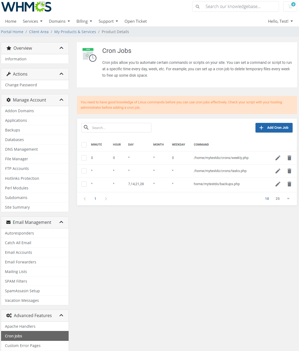Viewport: 299px width, 351px height.
Task: Click the Add Cron Job button
Action: click(x=274, y=128)
